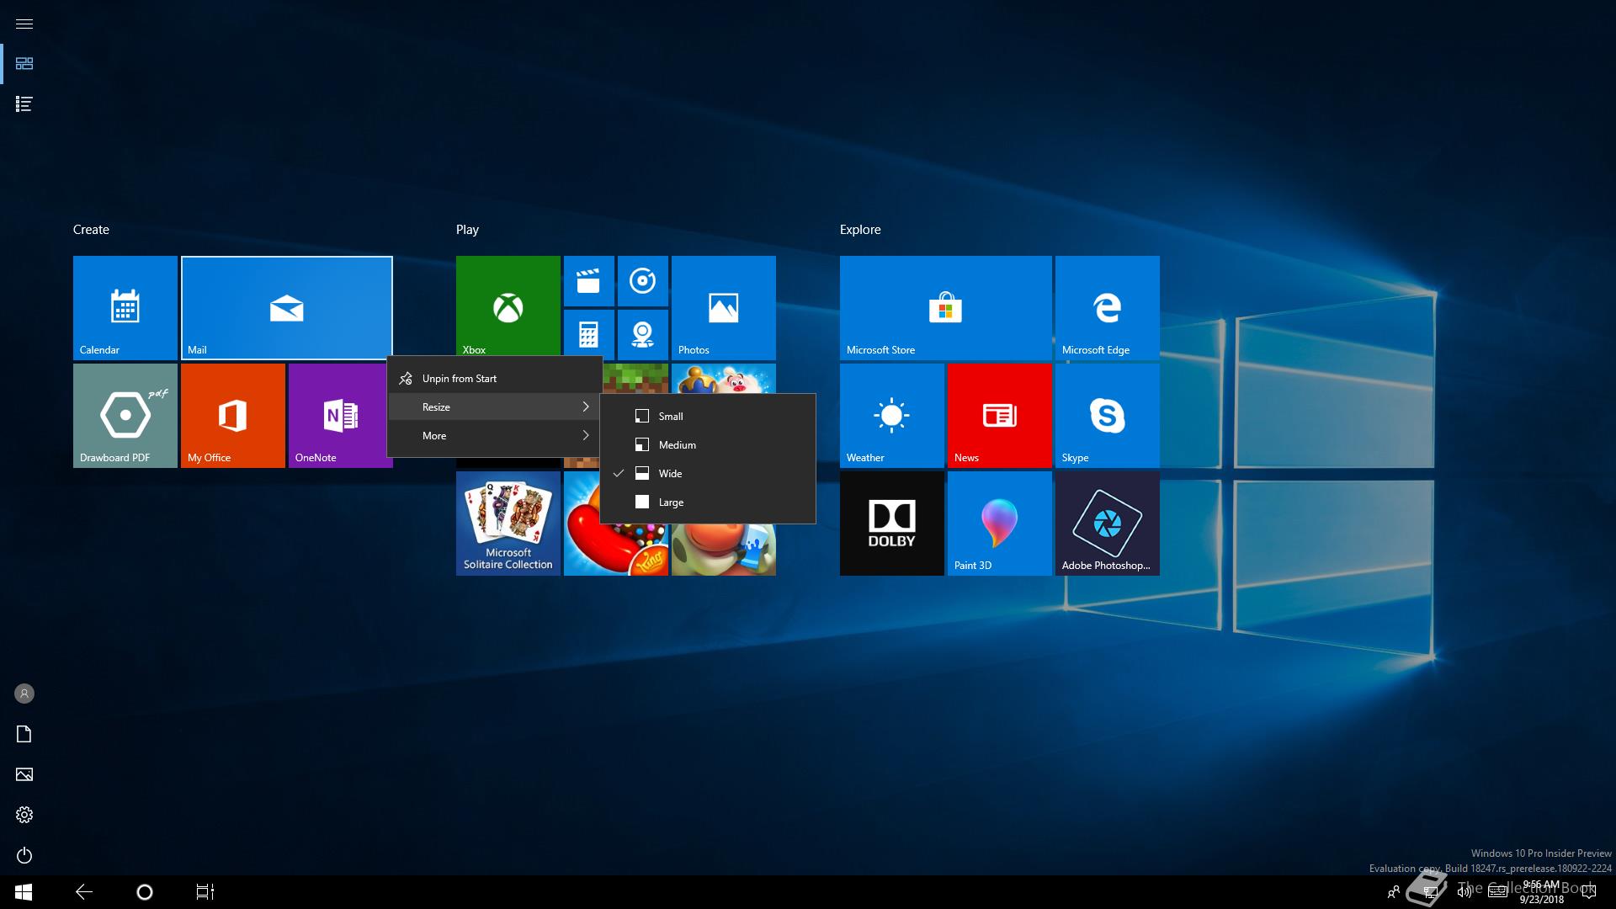Open touch keyboard tray icon
This screenshot has width=1616, height=909.
click(x=1498, y=892)
